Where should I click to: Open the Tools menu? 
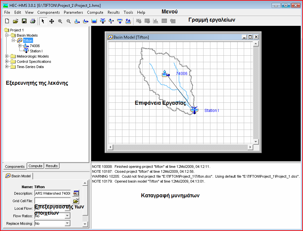pyautogui.click(x=128, y=12)
